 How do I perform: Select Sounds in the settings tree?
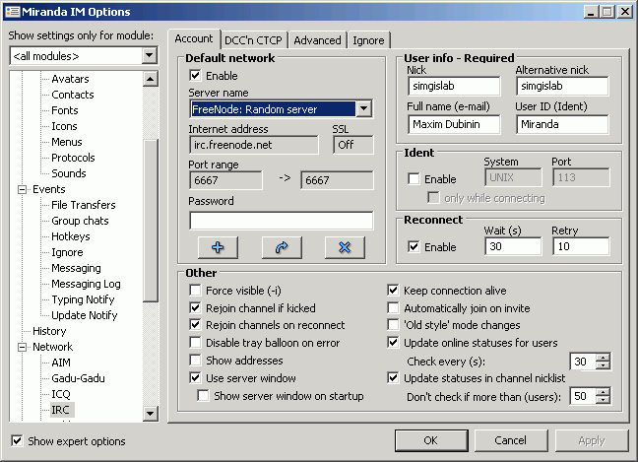(x=68, y=173)
